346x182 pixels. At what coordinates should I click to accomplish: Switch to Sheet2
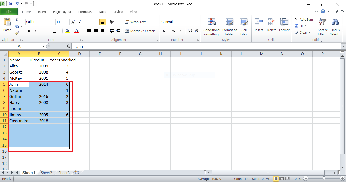[46, 173]
